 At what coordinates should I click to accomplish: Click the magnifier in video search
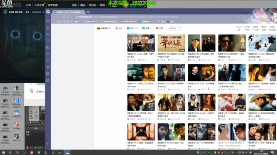click(x=179, y=28)
